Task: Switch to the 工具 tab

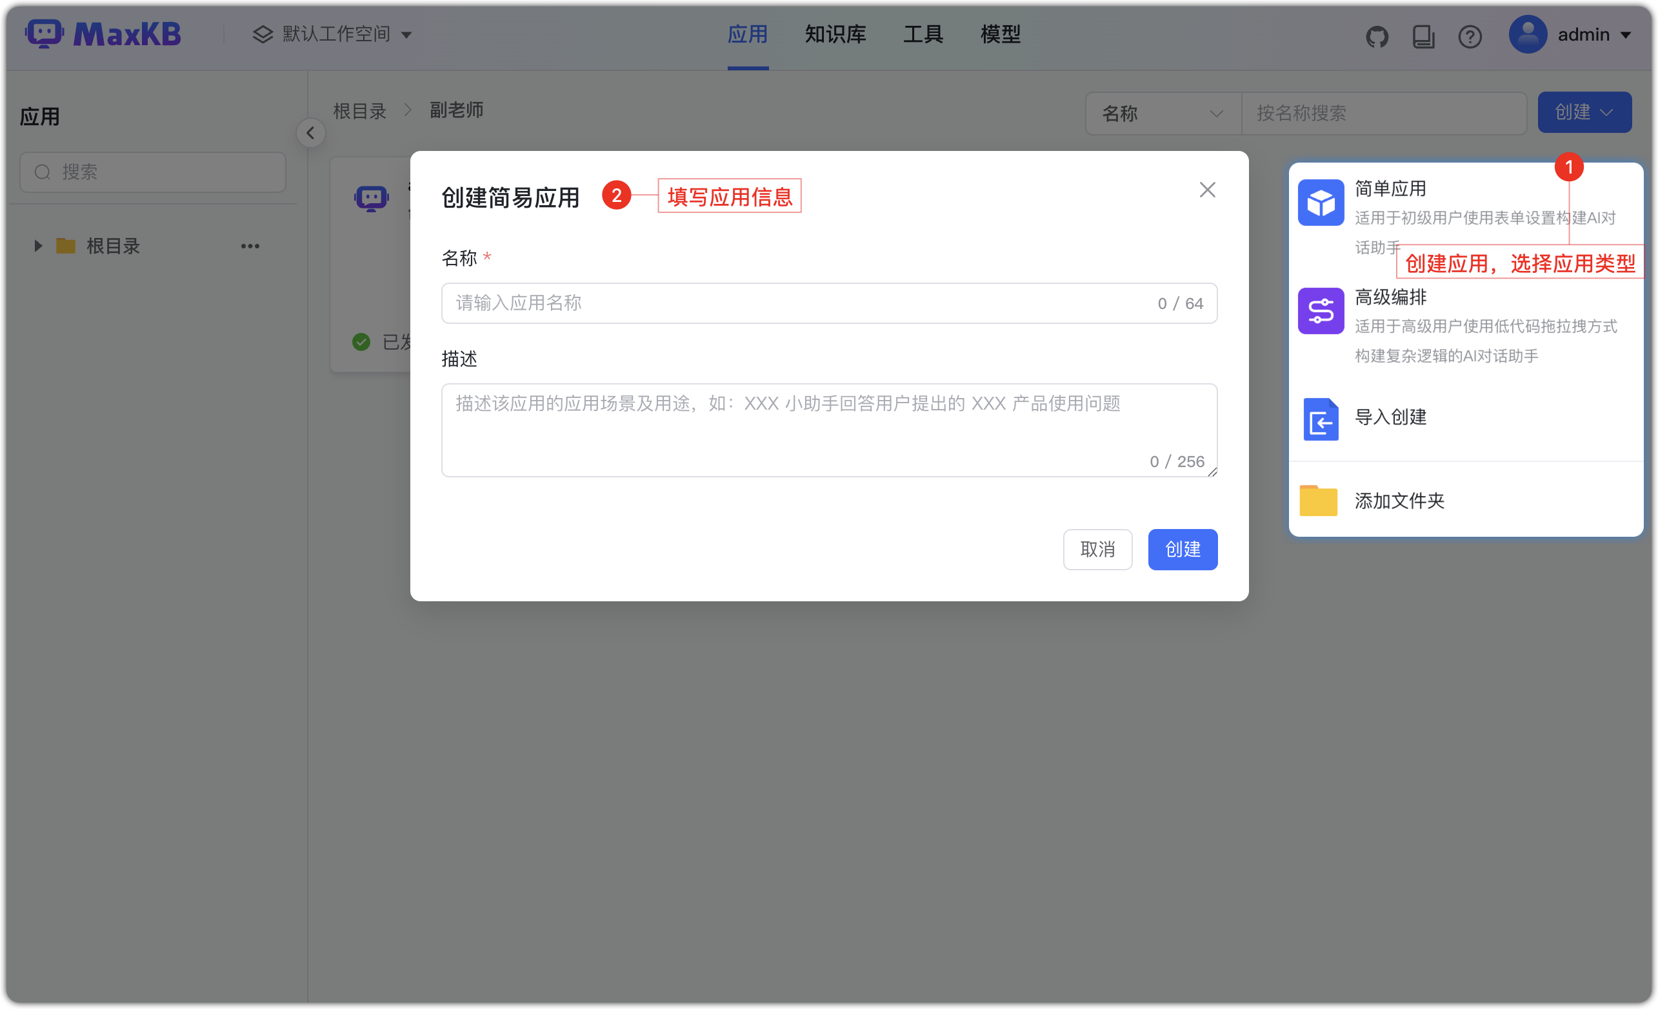Action: 923,34
